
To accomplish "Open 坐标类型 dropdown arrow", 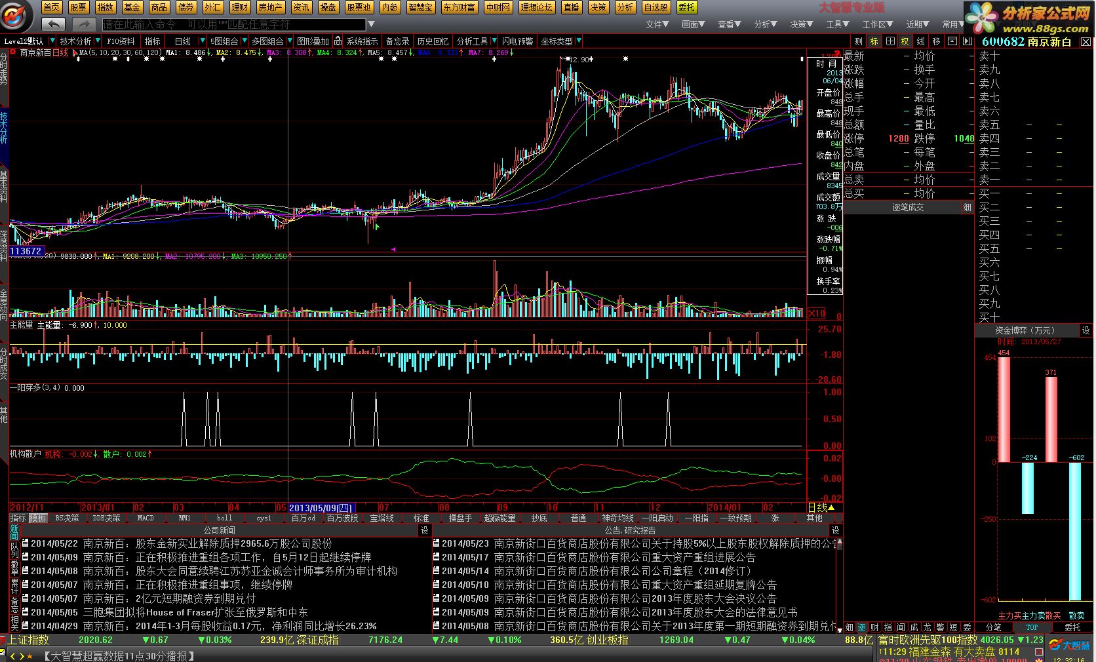I will [x=577, y=41].
